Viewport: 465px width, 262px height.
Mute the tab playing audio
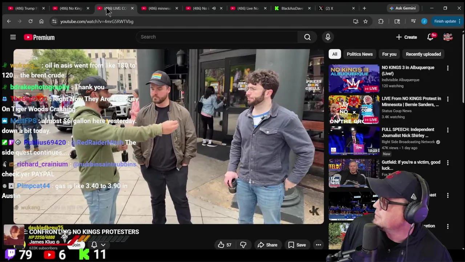[x=214, y=8]
